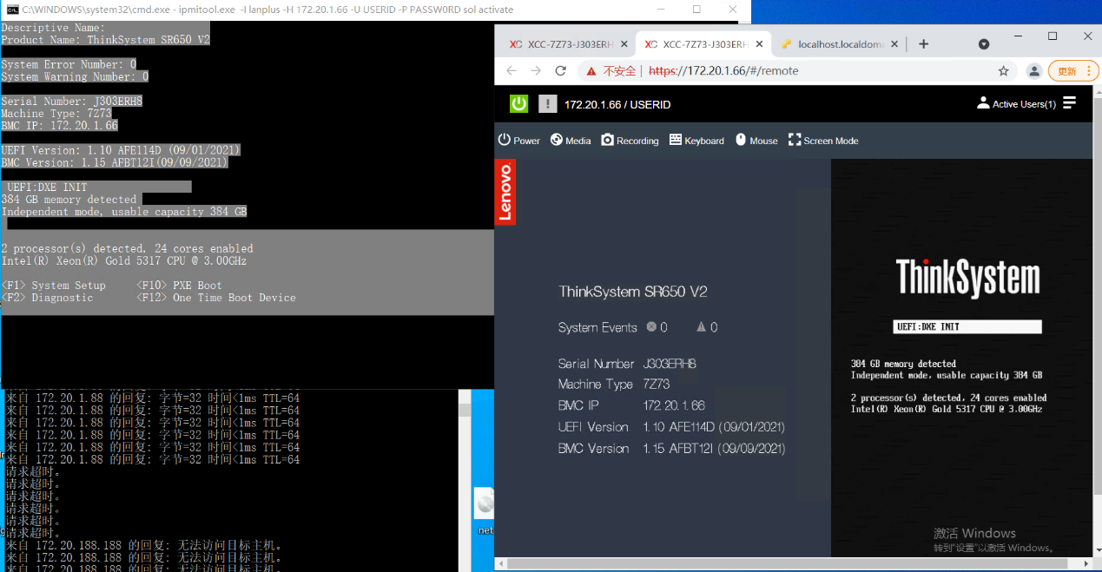Open the Chrome profile avatar
The width and height of the screenshot is (1102, 572).
click(1033, 71)
